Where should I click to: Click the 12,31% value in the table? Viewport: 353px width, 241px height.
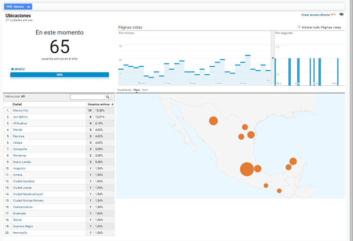click(100, 117)
